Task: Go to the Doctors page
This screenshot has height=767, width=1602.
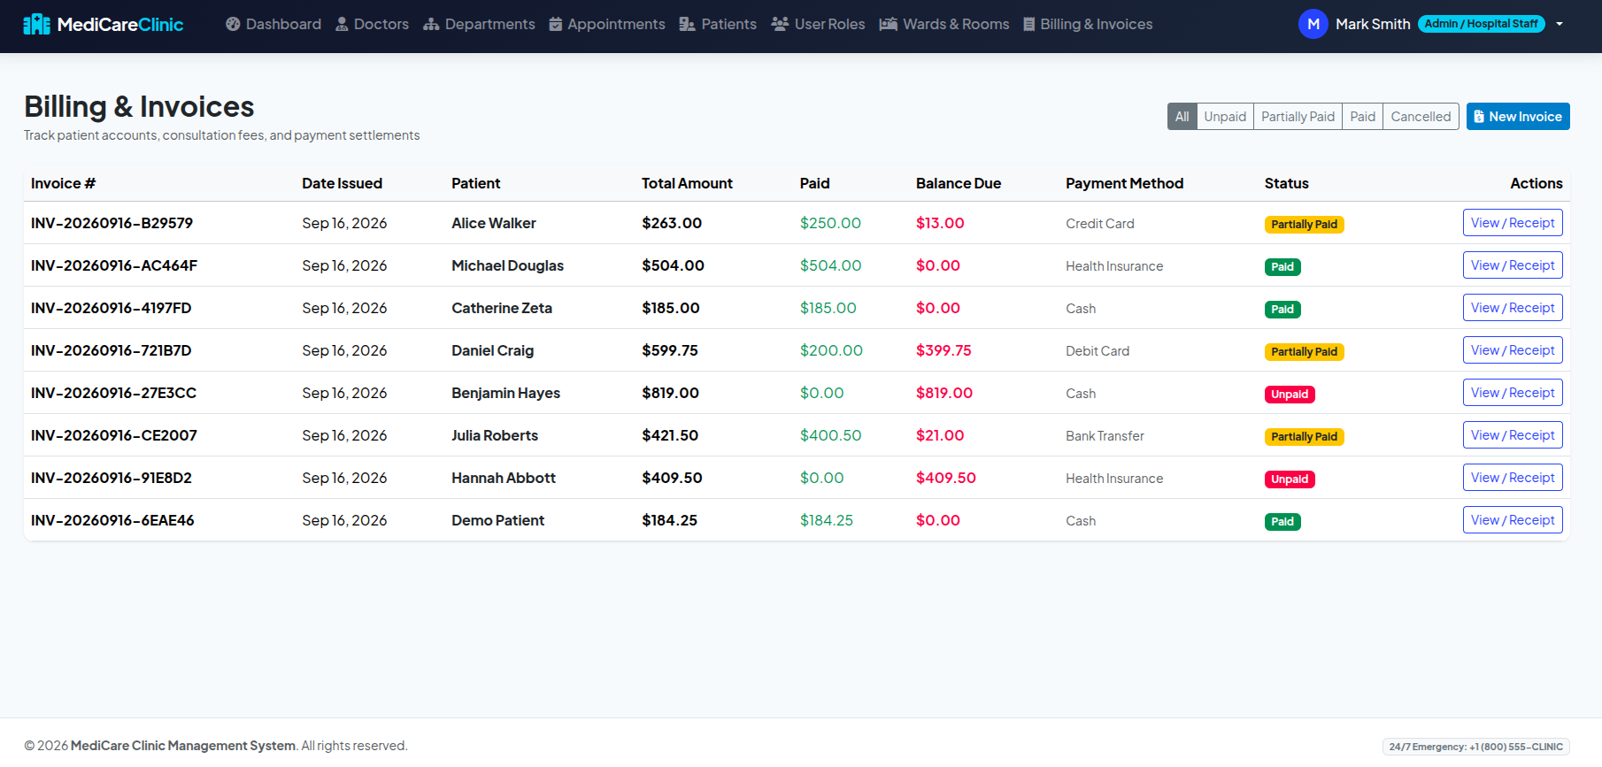Action: (372, 24)
